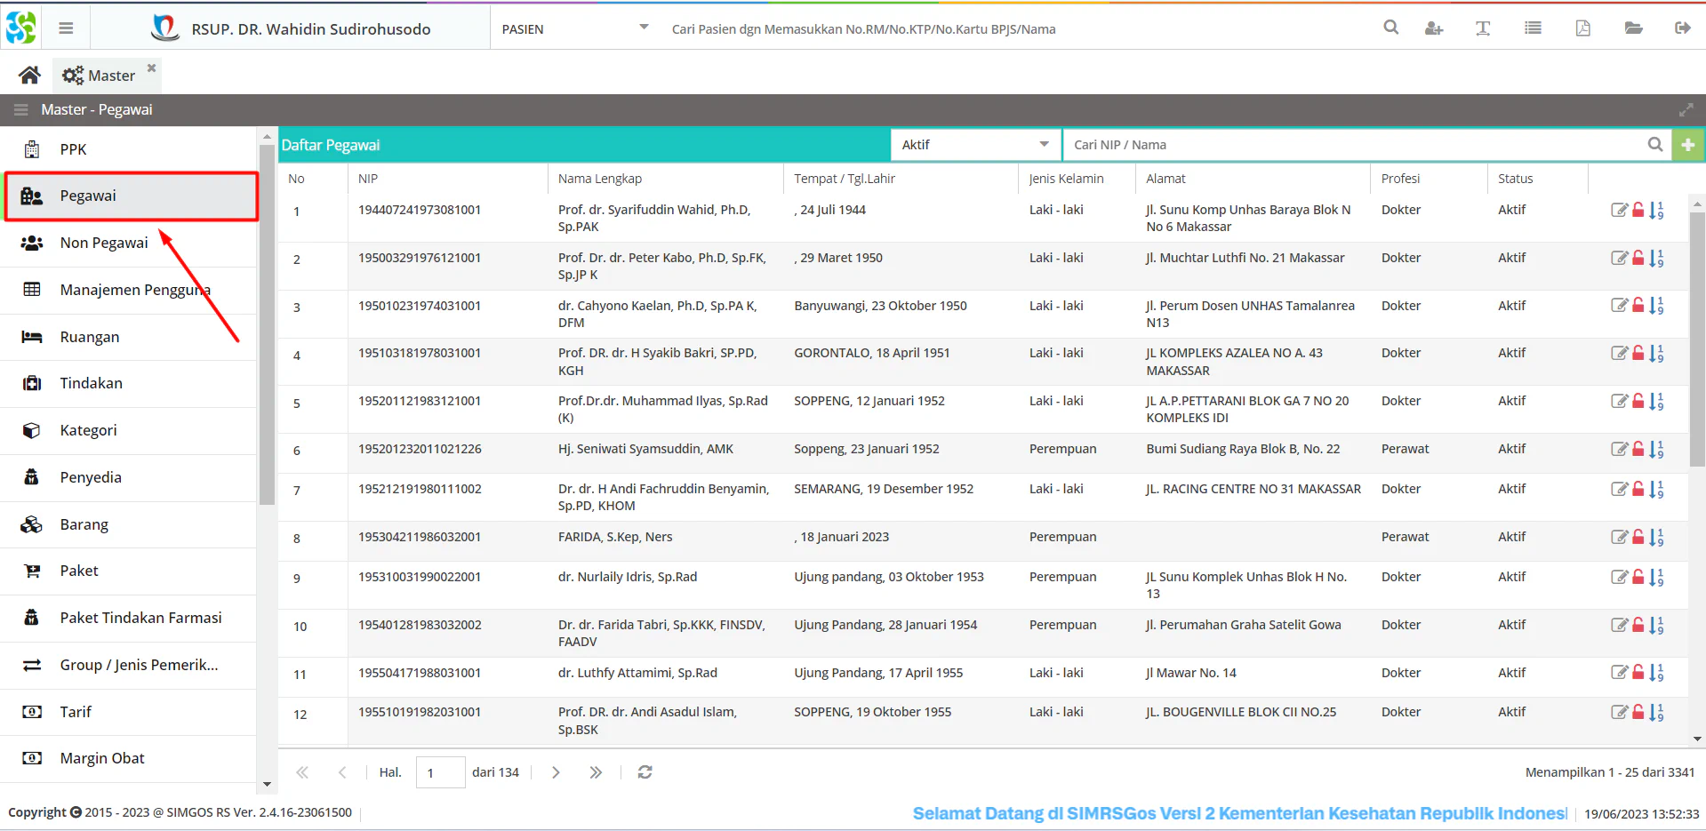1706x831 pixels.
Task: Click the add patient user-plus icon
Action: 1434,28
